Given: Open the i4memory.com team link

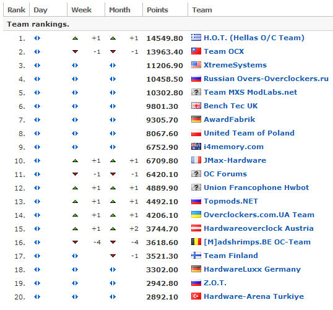Looking at the screenshot, I should [x=233, y=147].
